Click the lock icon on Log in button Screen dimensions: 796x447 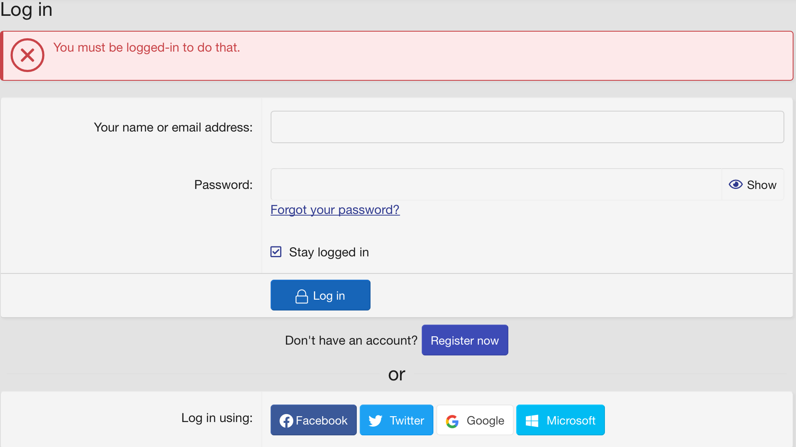pyautogui.click(x=301, y=296)
